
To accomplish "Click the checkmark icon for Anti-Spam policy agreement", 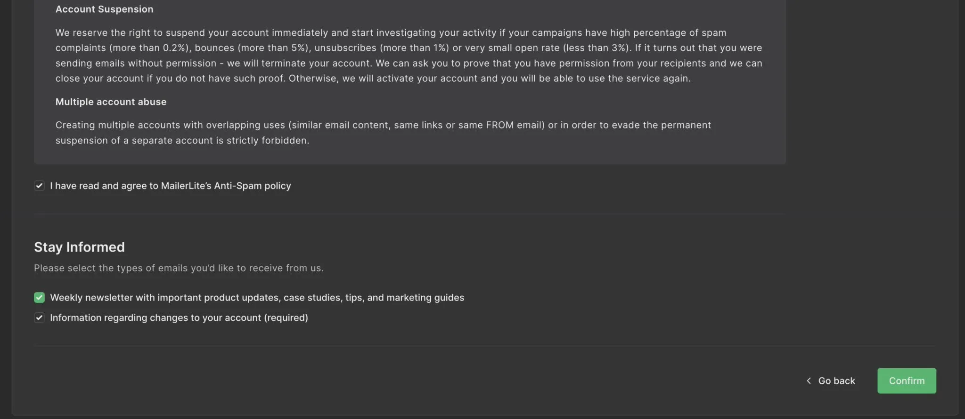I will pos(39,186).
